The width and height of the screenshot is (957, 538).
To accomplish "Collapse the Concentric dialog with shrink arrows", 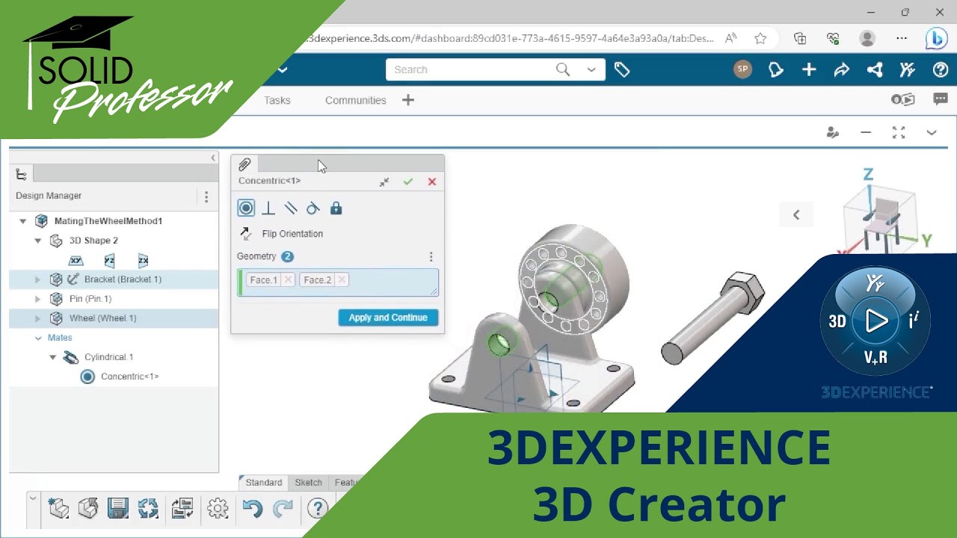I will pos(384,182).
